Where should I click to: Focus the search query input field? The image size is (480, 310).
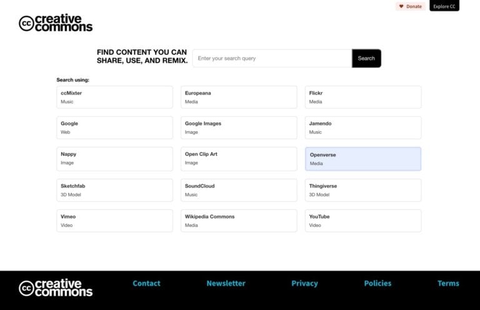[272, 58]
